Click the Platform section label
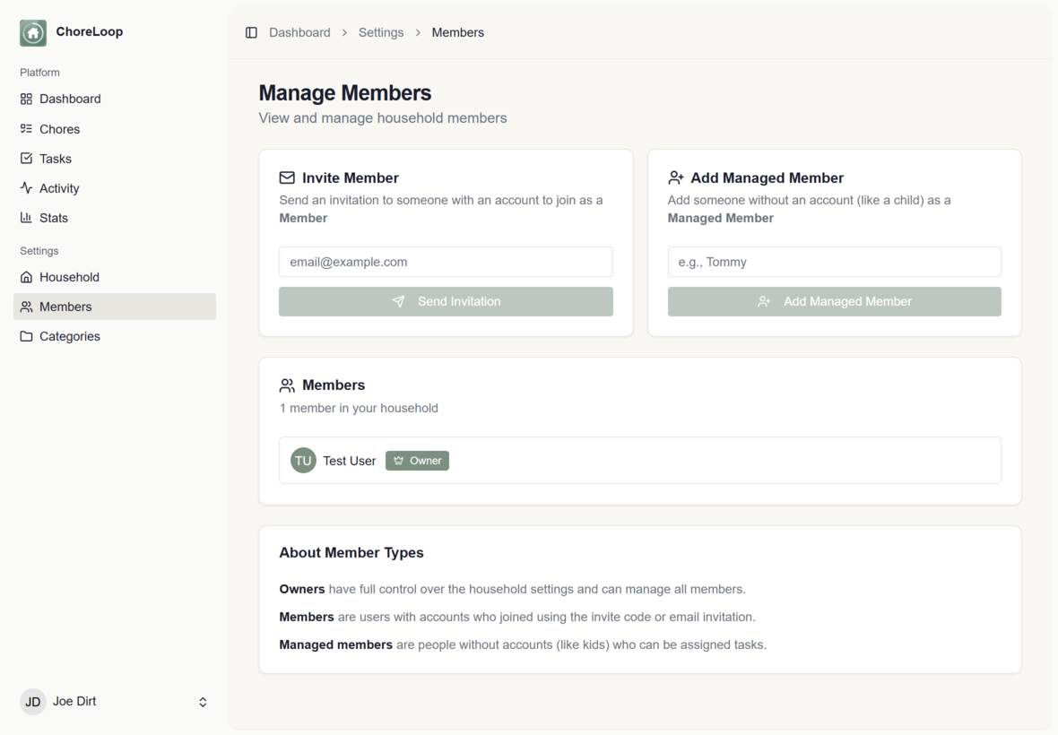Viewport: 1058px width, 735px height. coord(39,72)
